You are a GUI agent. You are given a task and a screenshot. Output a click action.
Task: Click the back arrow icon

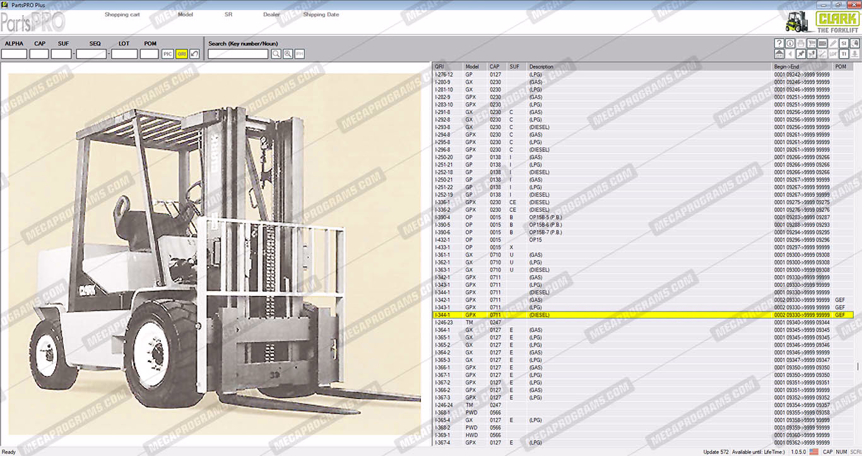[790, 54]
